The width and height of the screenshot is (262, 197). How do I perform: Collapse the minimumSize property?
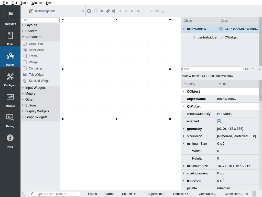coord(184,144)
